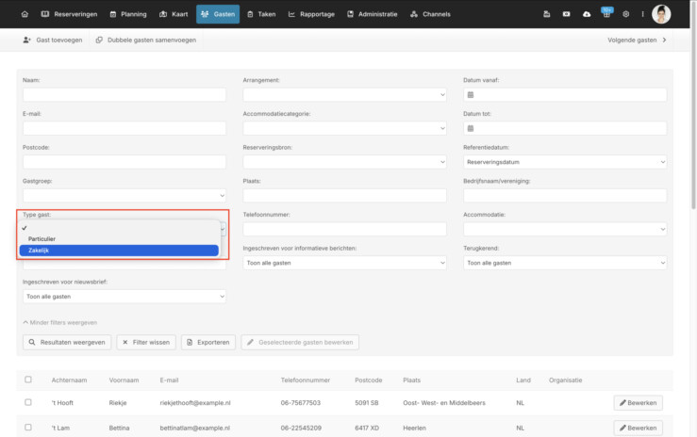Click the page vertical scrollbar

pyautogui.click(x=693, y=106)
